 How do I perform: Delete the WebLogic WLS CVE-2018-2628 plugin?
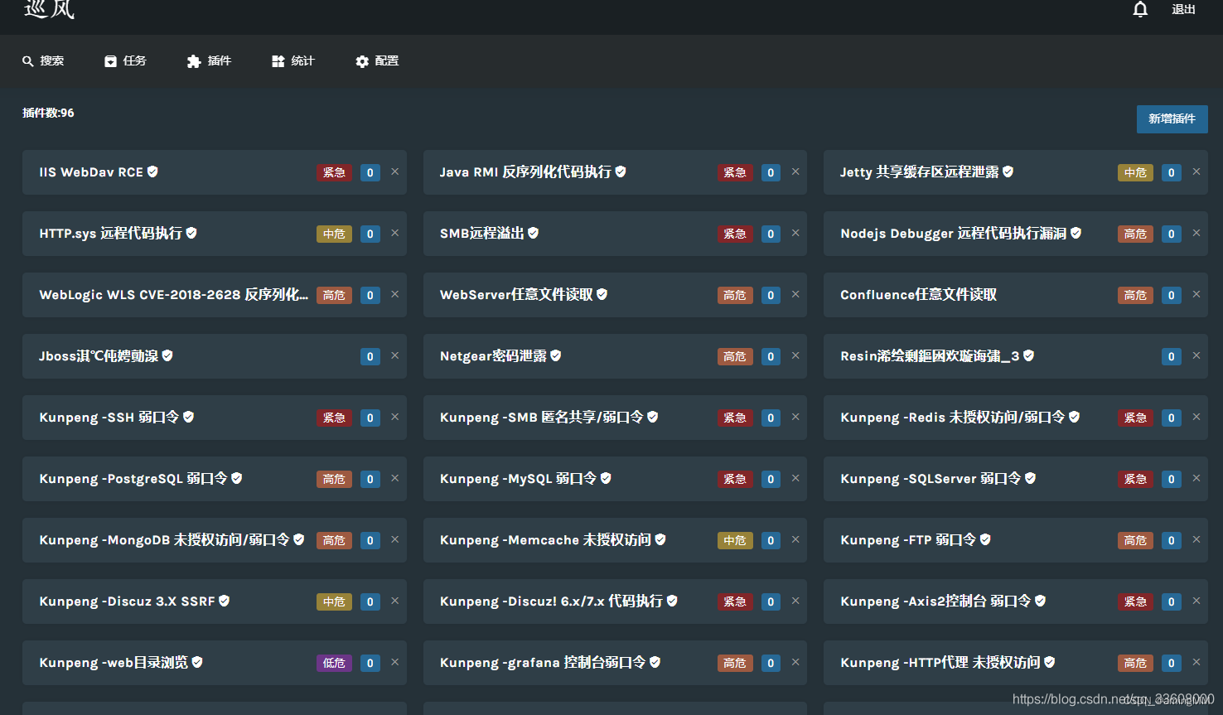(x=395, y=294)
